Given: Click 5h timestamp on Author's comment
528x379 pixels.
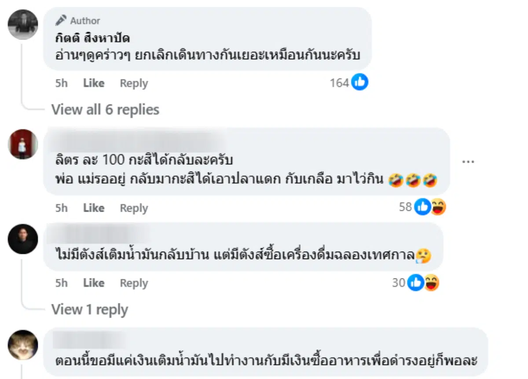Looking at the screenshot, I should click(x=62, y=83).
